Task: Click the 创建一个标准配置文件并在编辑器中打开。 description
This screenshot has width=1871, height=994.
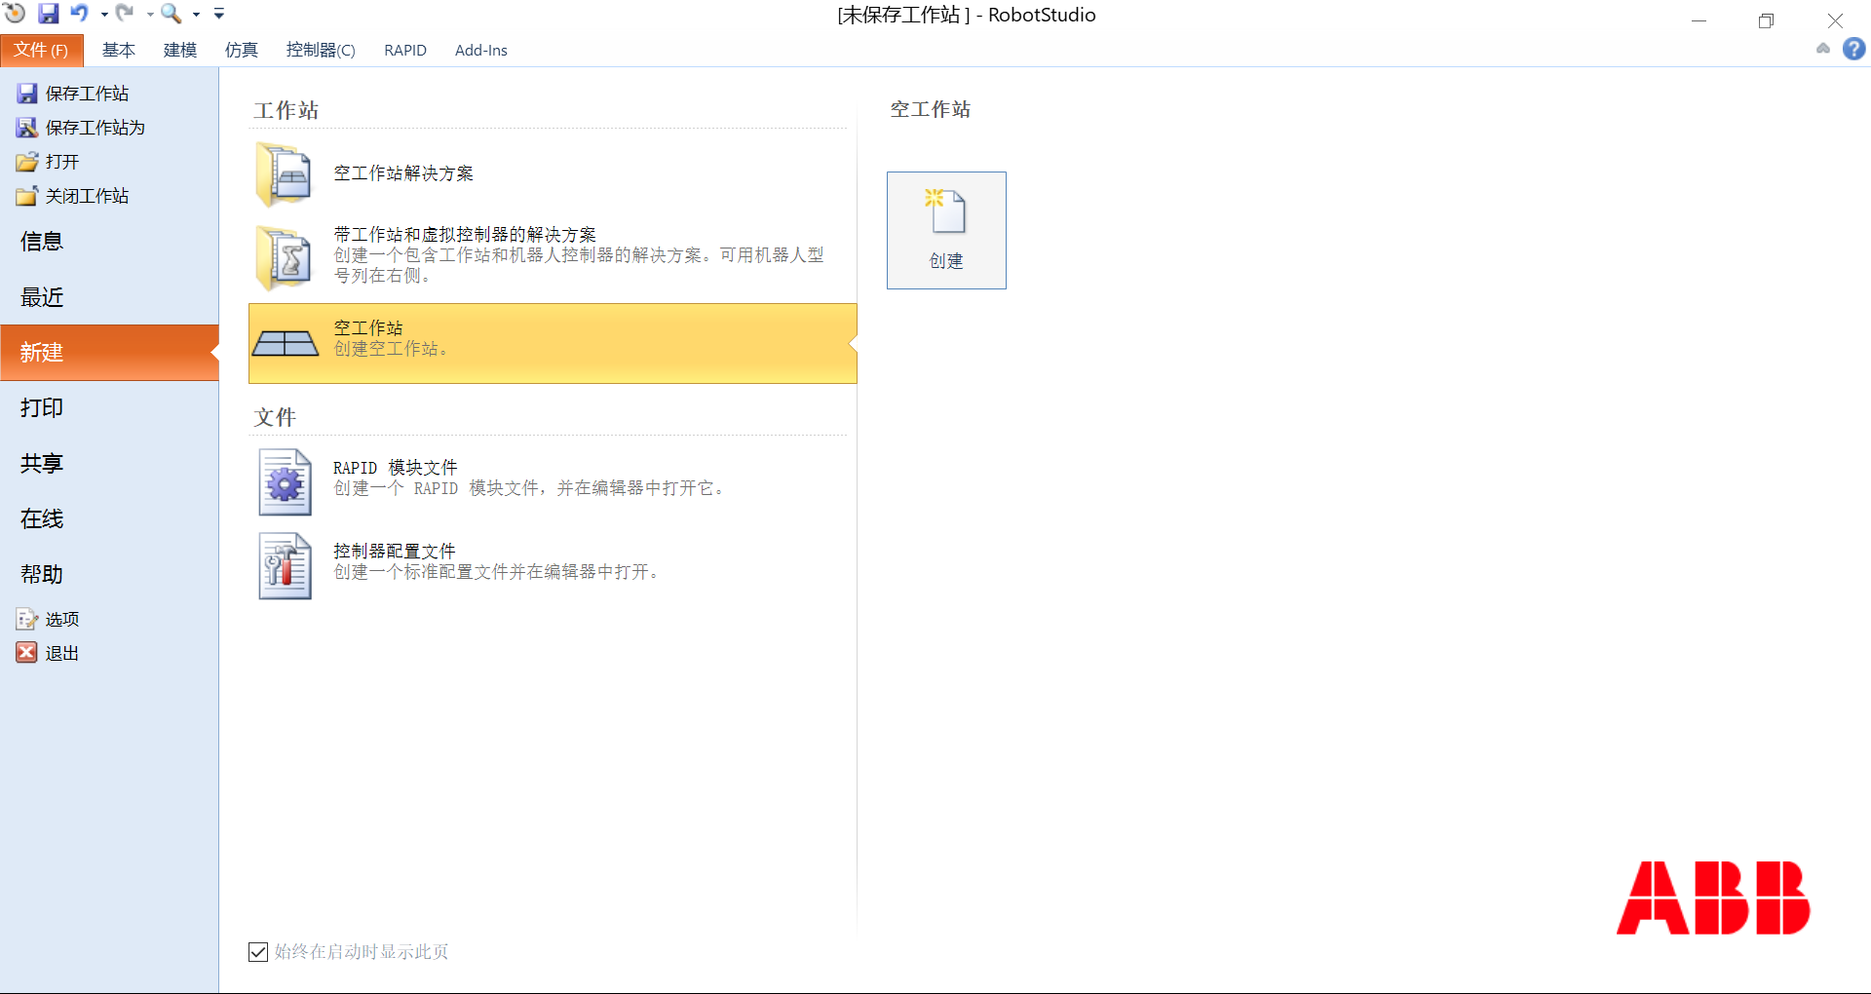Action: coord(497,572)
